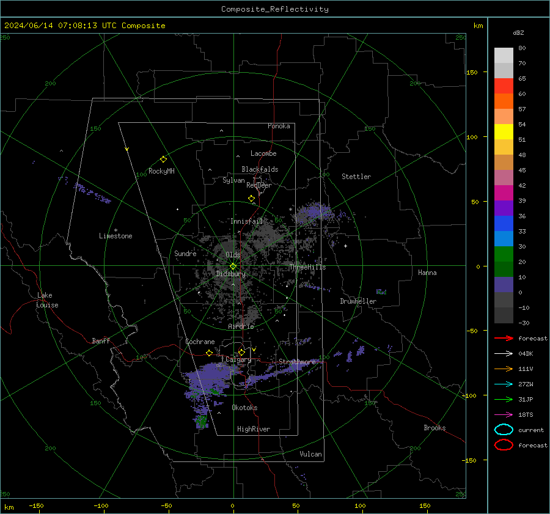The width and height of the screenshot is (550, 514).
Task: Click the Innisfail city label
Action: [246, 221]
